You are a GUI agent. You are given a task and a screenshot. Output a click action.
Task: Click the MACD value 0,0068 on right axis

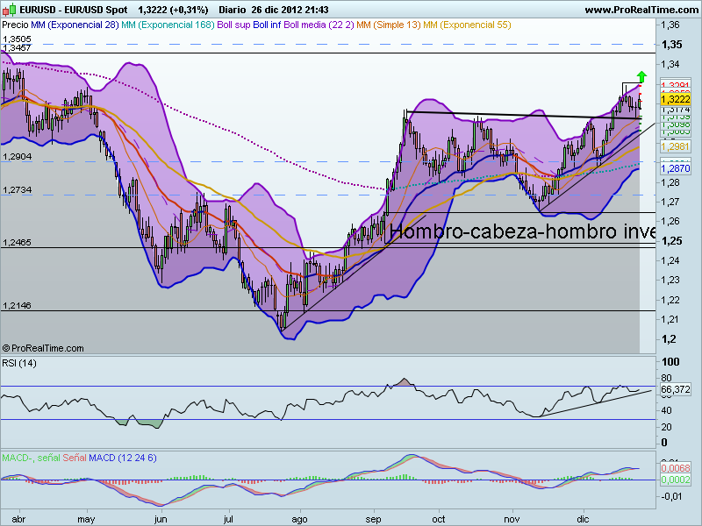click(x=675, y=469)
